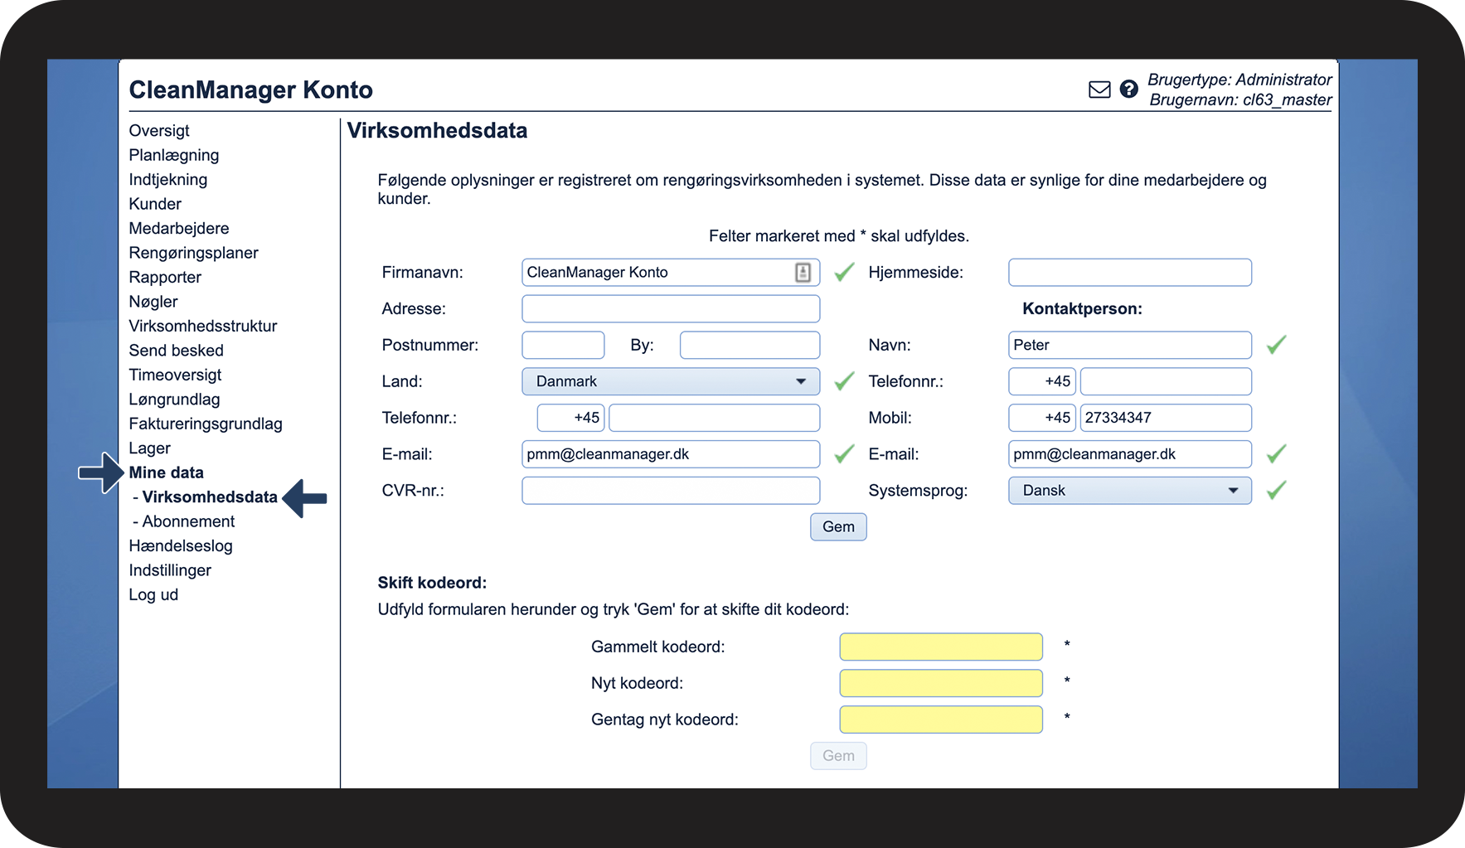Click the contact card icon in Firmanavn field

pyautogui.click(x=803, y=273)
